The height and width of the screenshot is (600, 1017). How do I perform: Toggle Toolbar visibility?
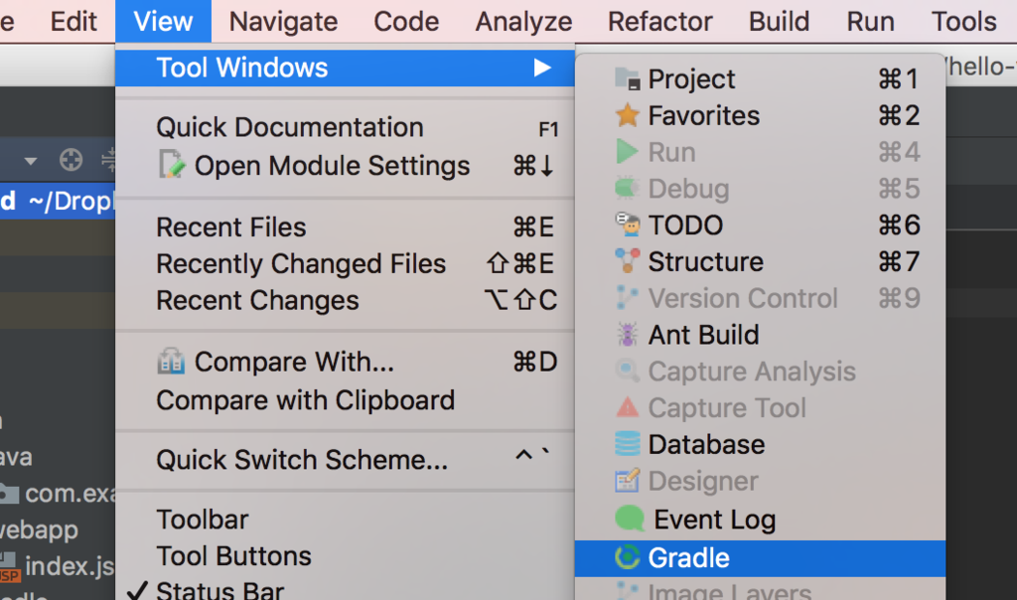tap(345, 520)
